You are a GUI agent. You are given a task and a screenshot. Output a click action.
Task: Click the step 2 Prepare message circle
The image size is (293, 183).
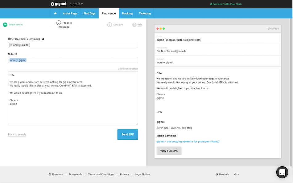(59, 23)
